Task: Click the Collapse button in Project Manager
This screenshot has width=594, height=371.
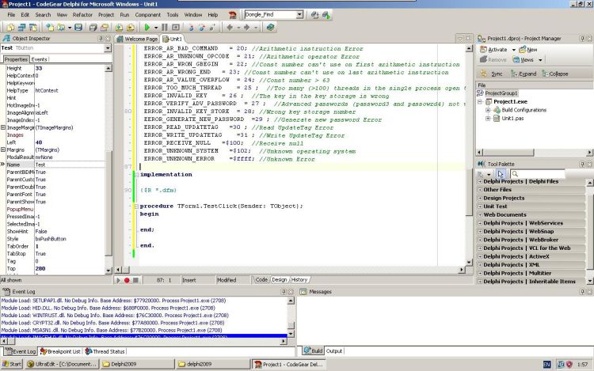Action: 555,74
